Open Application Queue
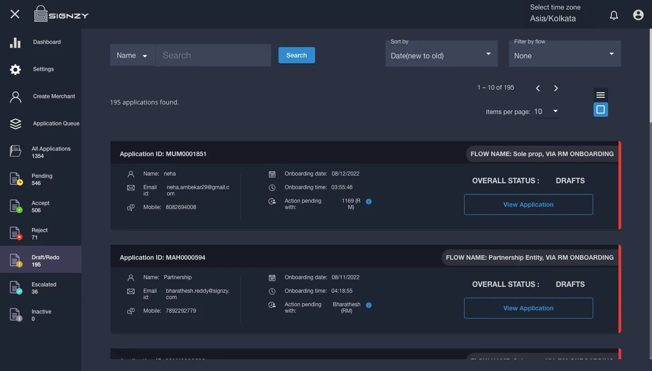Viewport: 652px width, 371px height. (x=41, y=124)
